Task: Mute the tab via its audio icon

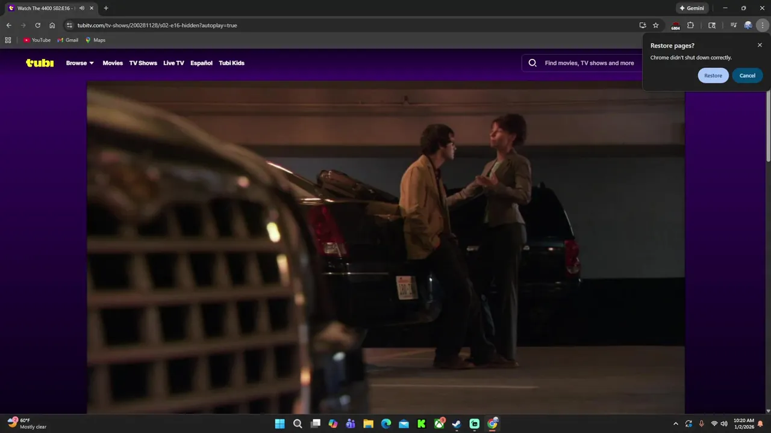Action: click(82, 8)
